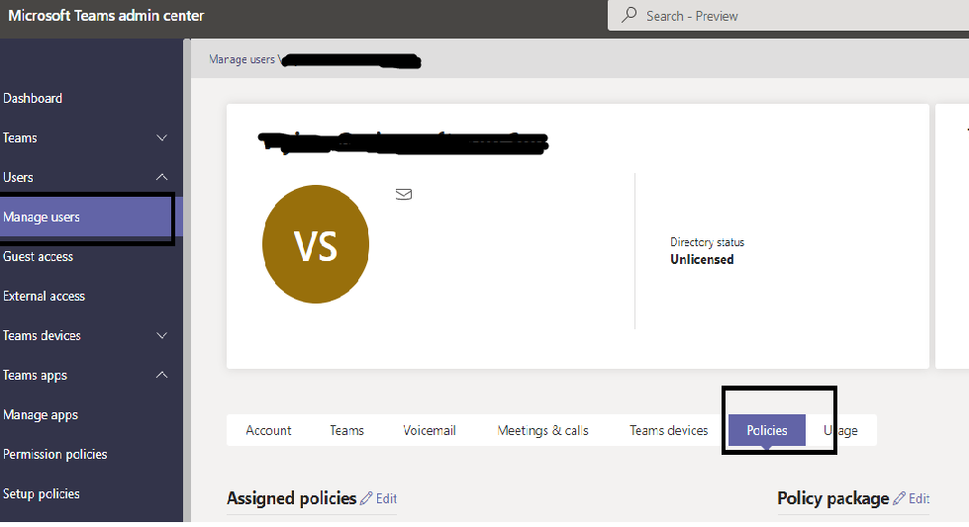The width and height of the screenshot is (969, 527).
Task: Click the Policy package heading
Action: 833,498
